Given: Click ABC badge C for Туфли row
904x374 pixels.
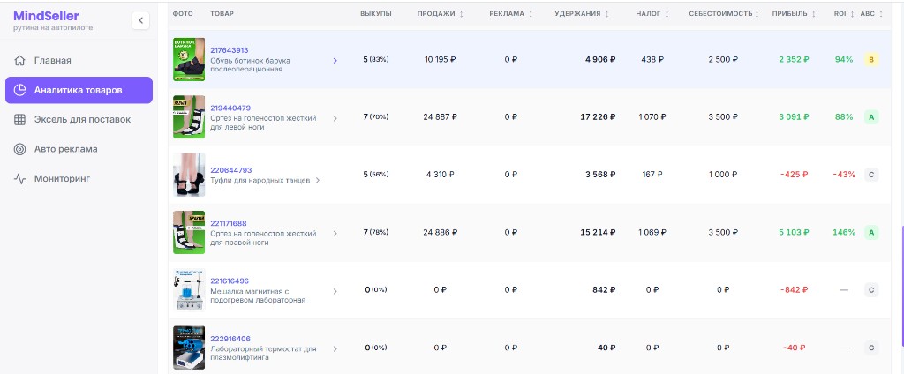Looking at the screenshot, I should pyautogui.click(x=871, y=175).
